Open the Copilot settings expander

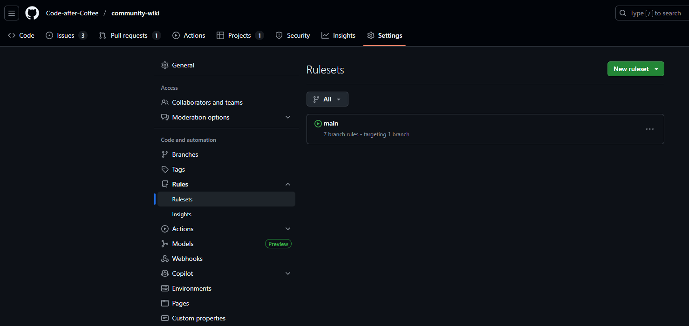click(x=288, y=273)
